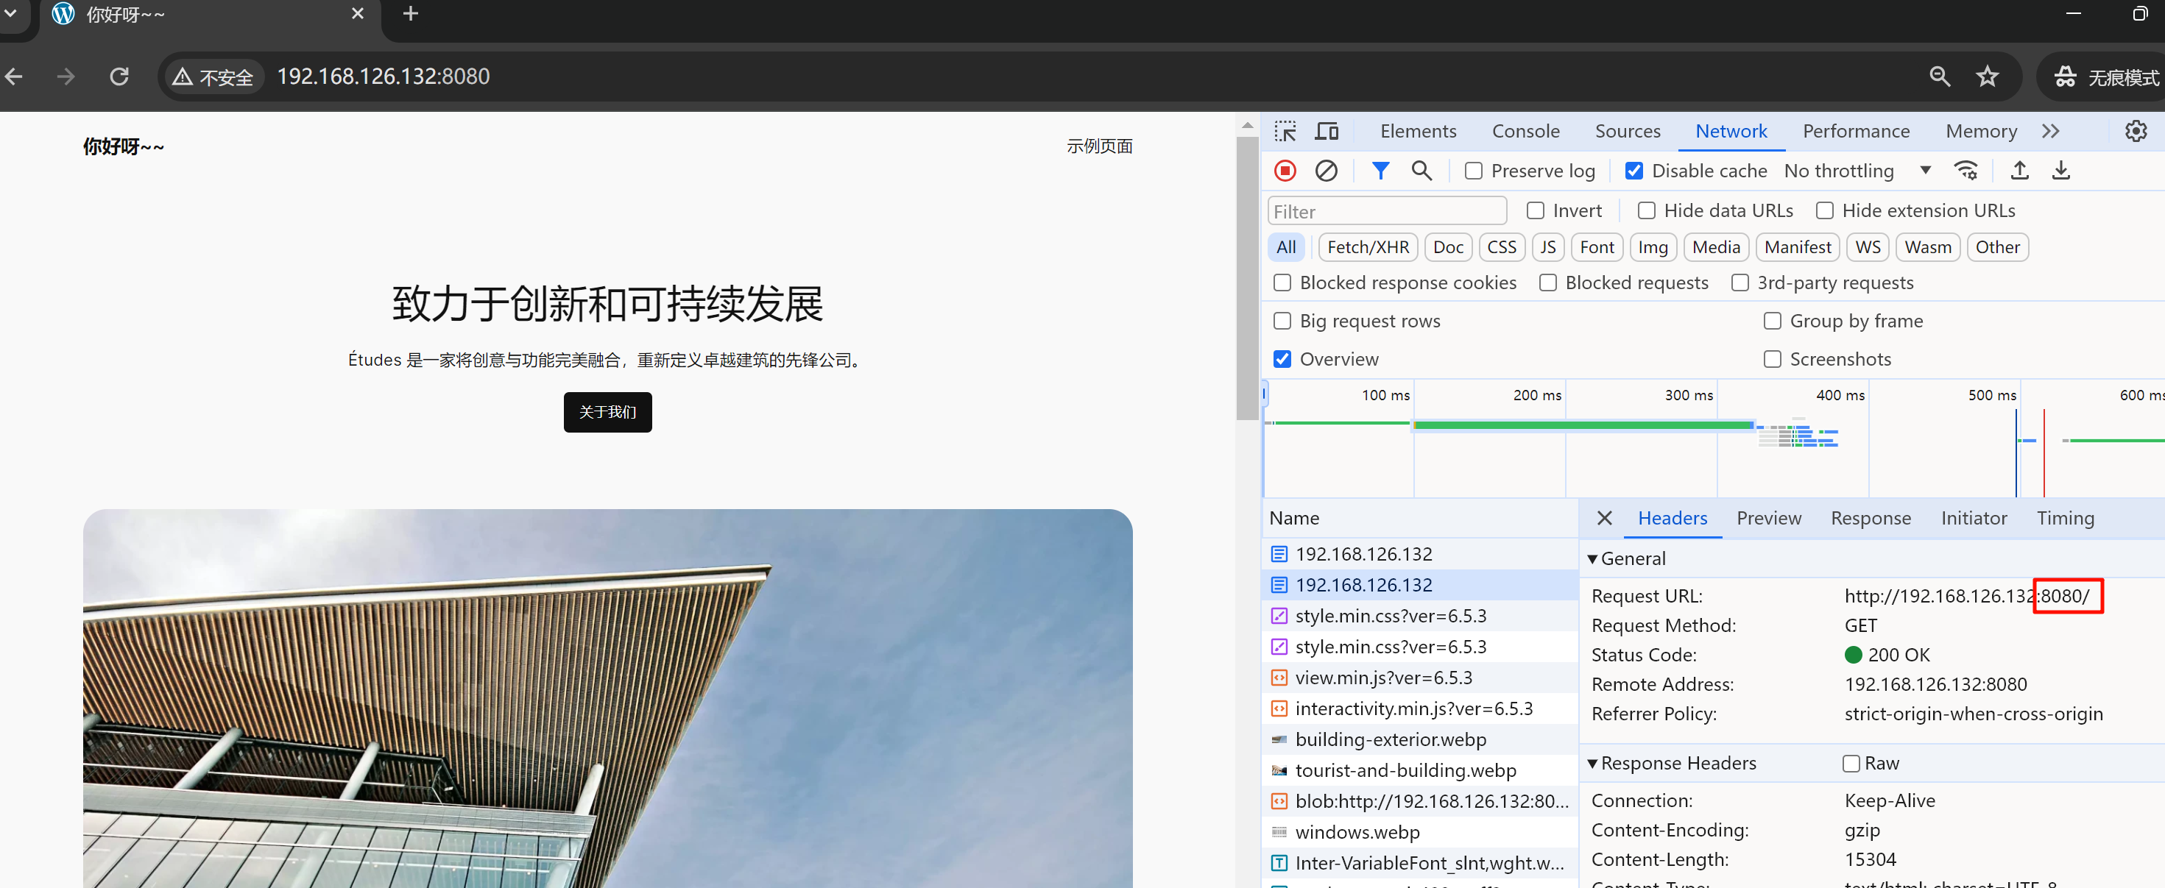Open the 示例页面 link
2165x888 pixels.
pos(1098,146)
